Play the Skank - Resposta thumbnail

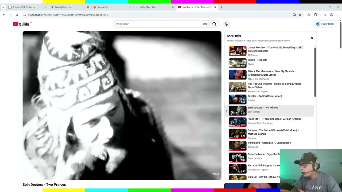coord(238,63)
